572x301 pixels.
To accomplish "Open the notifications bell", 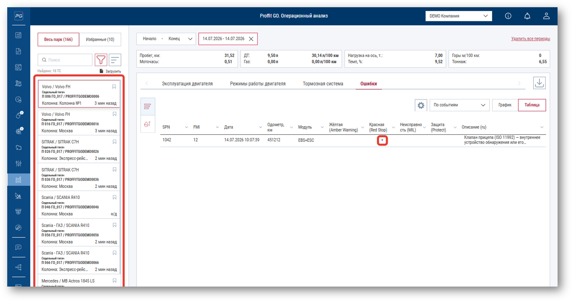I will pos(527,16).
